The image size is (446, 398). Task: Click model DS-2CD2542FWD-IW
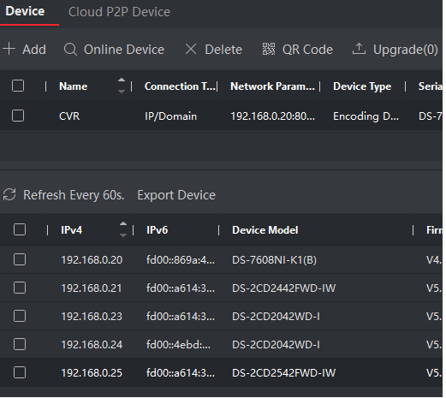(284, 373)
